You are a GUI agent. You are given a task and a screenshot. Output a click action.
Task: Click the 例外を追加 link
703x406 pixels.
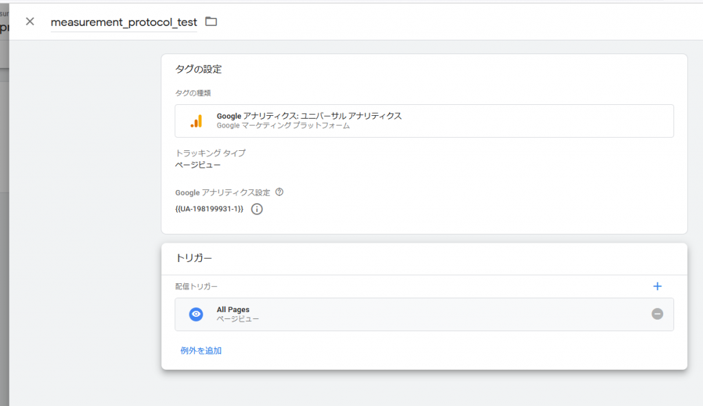point(201,351)
